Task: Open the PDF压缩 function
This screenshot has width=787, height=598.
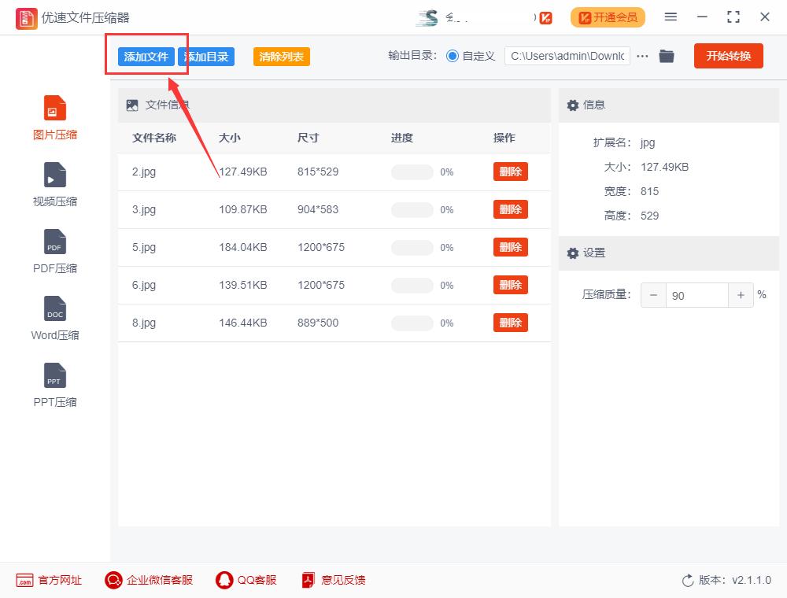Action: 54,250
